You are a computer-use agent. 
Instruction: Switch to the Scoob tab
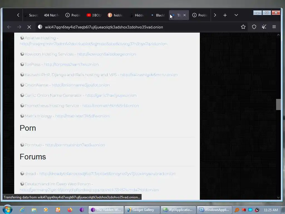[x=32, y=15]
